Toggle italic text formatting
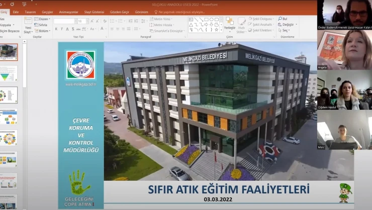Screen dimensions: 372x210 (x=61, y=29)
